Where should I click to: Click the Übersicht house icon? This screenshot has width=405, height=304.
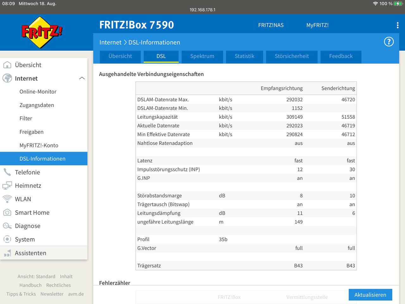click(7, 65)
